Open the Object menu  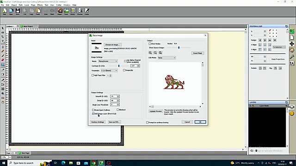[x=14, y=5]
